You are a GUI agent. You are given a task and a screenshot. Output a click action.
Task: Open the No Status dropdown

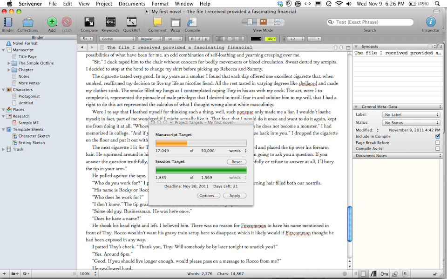pyautogui.click(x=411, y=123)
